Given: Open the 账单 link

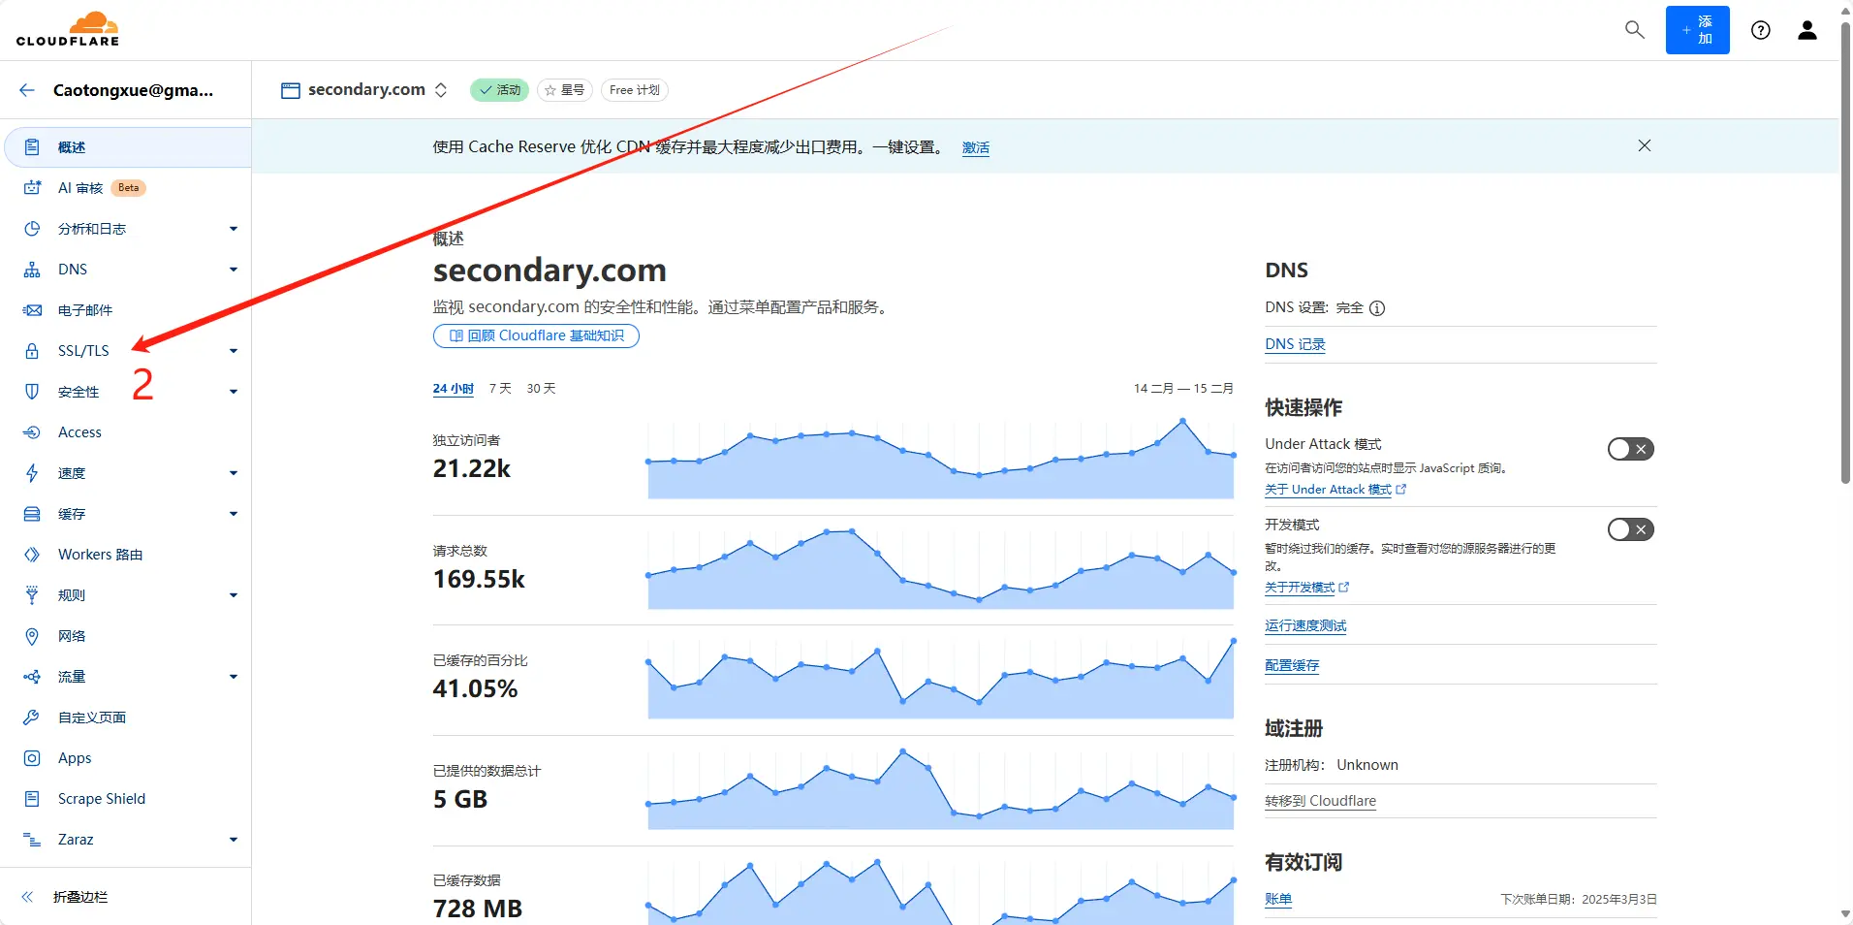Looking at the screenshot, I should pos(1278,899).
